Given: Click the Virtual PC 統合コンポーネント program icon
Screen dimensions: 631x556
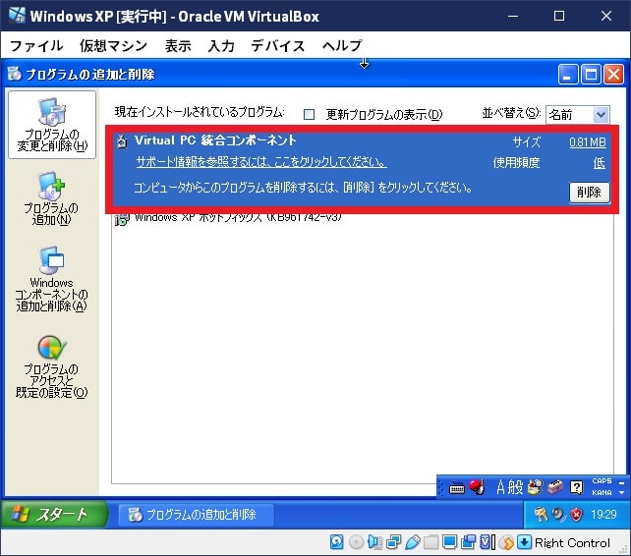Looking at the screenshot, I should tap(122, 141).
